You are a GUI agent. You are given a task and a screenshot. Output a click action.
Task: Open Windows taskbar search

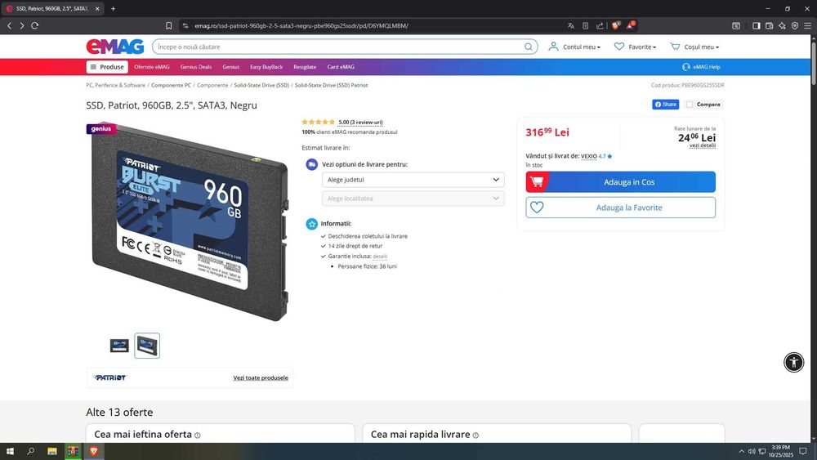(31, 451)
